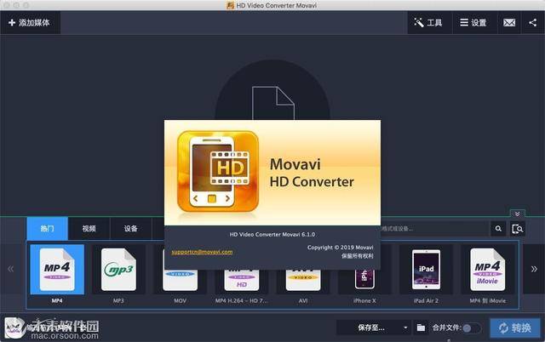Image resolution: width=545 pixels, height=342 pixels.
Task: Open the 工具 tools menu
Action: tap(428, 23)
